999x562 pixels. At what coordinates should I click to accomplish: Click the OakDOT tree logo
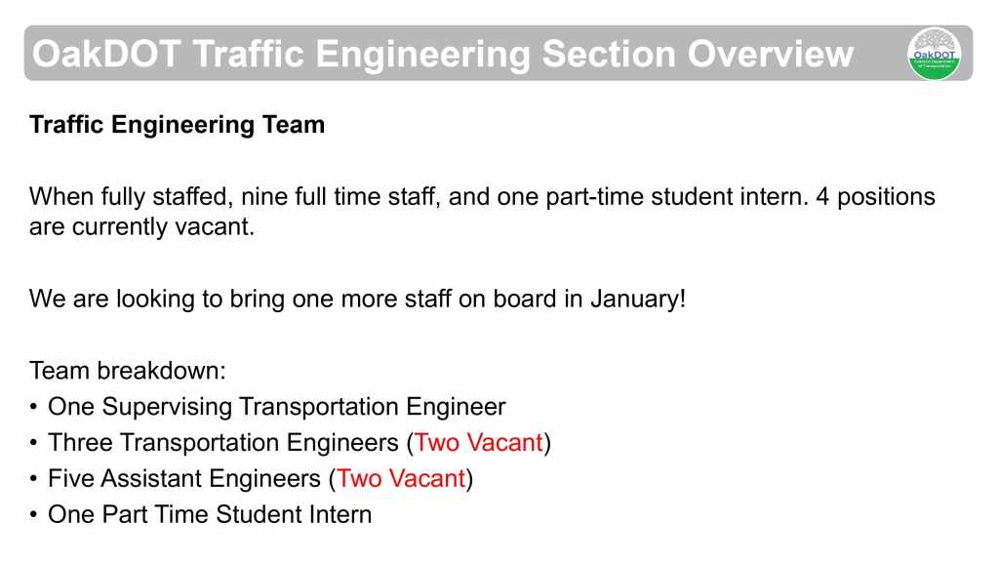(x=935, y=53)
